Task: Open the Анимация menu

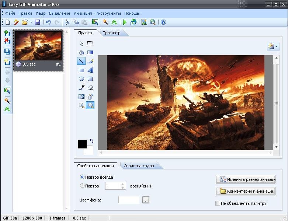Action: (x=83, y=13)
